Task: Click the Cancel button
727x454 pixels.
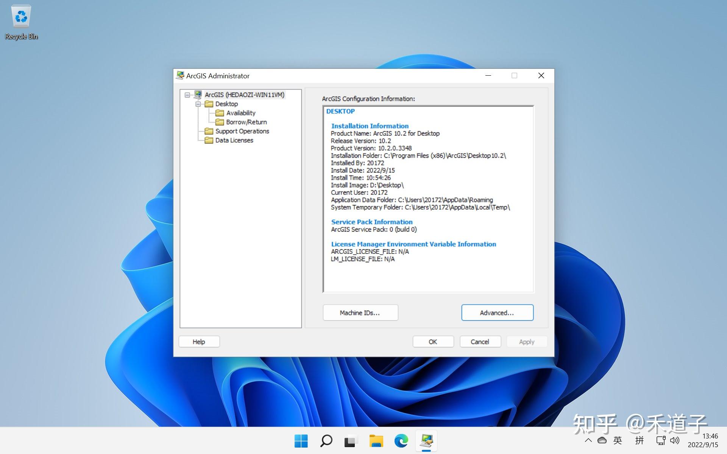Action: [x=480, y=342]
